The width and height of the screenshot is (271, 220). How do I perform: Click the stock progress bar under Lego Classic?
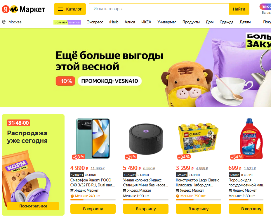pos(198,200)
